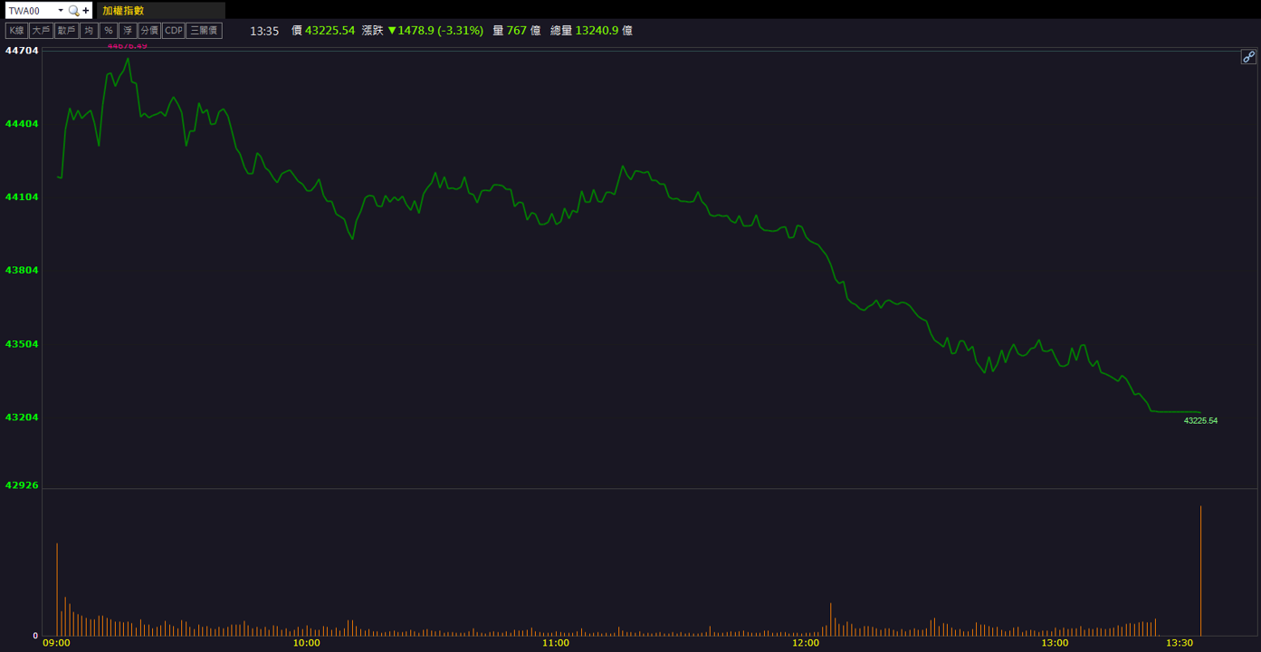
Task: Click the chart link icon at top right
Action: click(1248, 57)
